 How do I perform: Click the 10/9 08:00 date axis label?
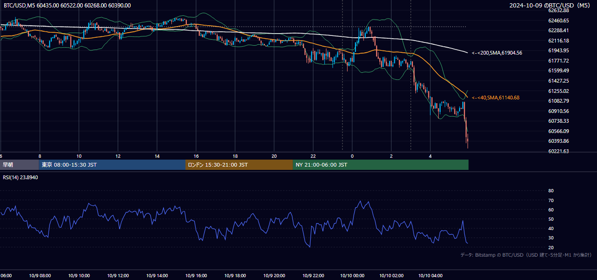pos(40,276)
